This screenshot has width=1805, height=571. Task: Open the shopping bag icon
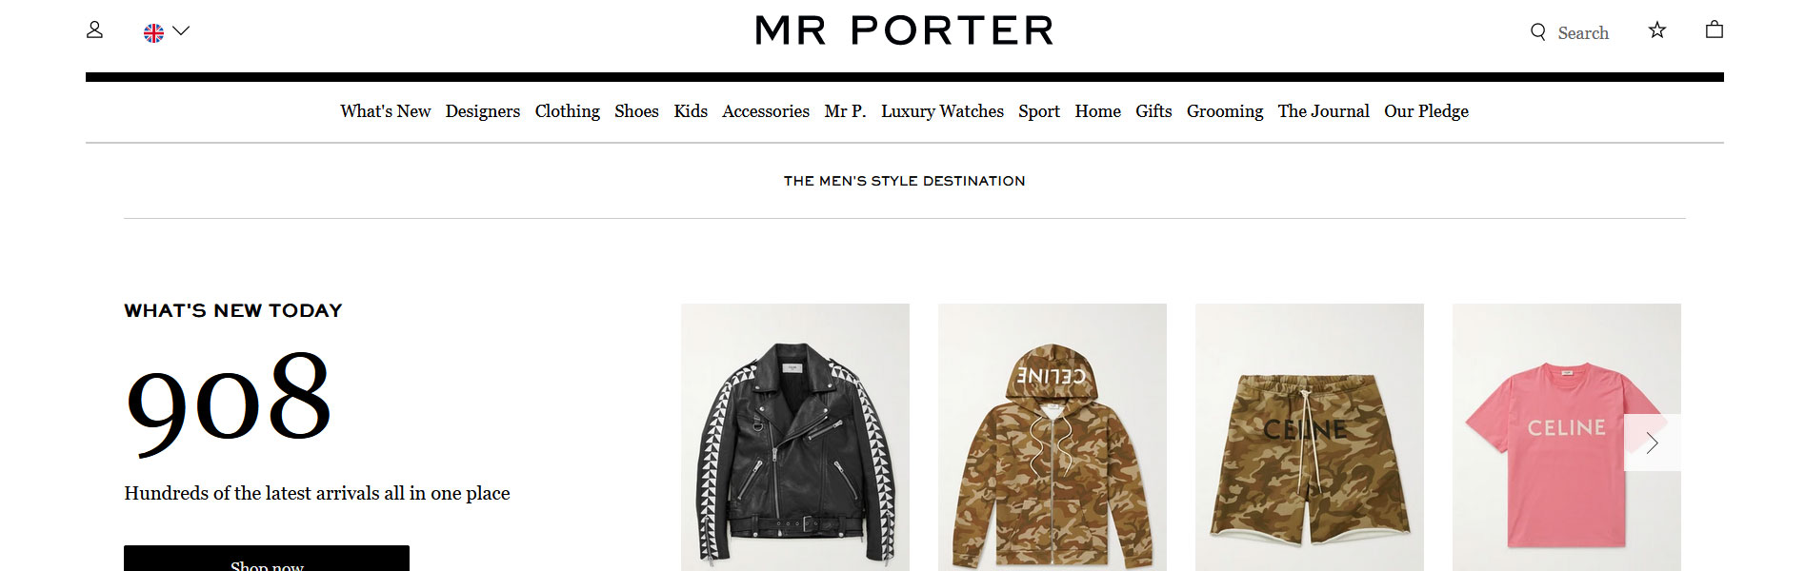1715,30
